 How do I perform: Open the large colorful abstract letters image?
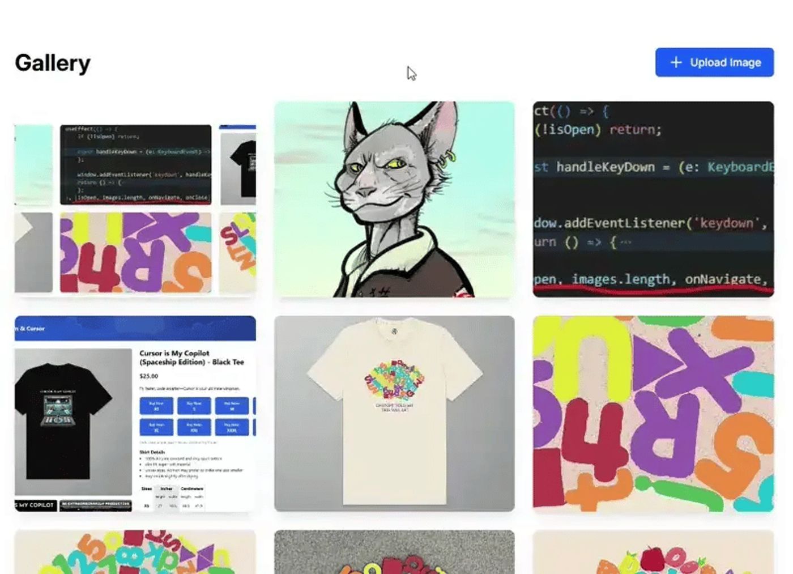653,414
